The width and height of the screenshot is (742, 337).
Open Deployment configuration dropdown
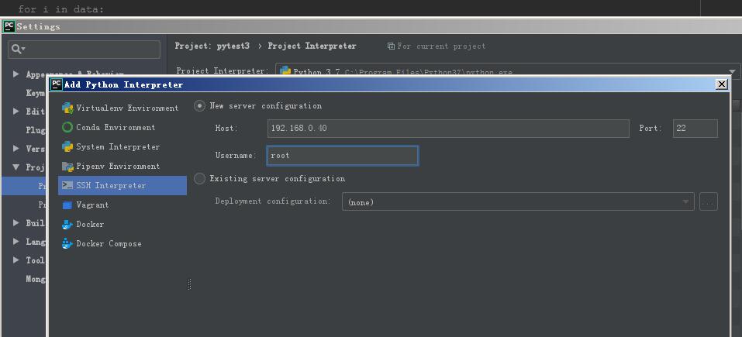[518, 201]
